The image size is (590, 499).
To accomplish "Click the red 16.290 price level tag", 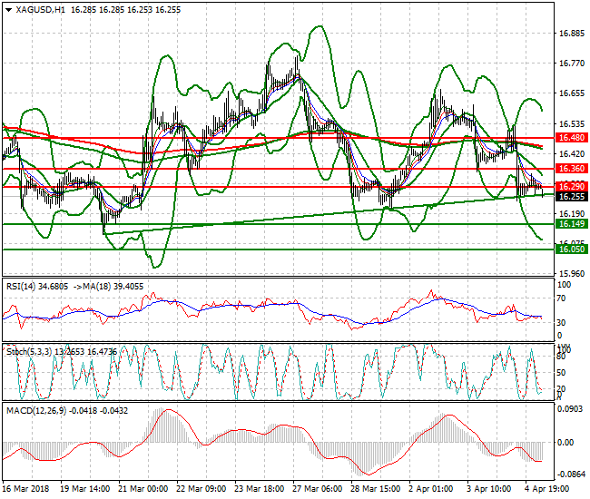I will 569,186.
